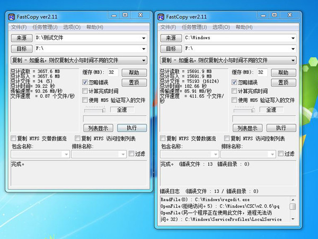Expand right window target F:\ dropdown
Viewport: 318px width, 239px height.
click(x=293, y=49)
